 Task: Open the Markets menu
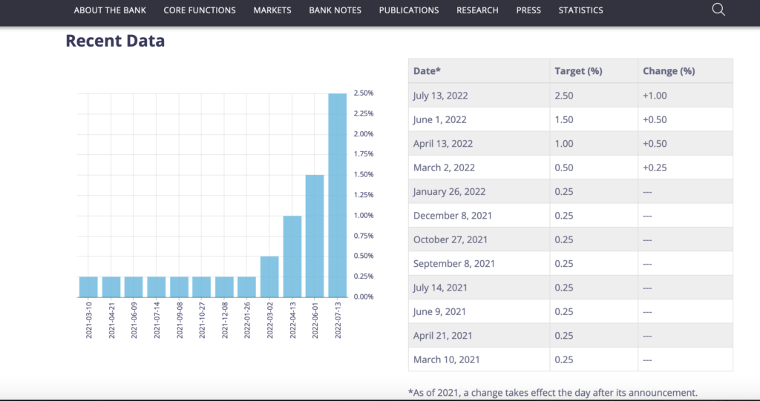pos(272,10)
